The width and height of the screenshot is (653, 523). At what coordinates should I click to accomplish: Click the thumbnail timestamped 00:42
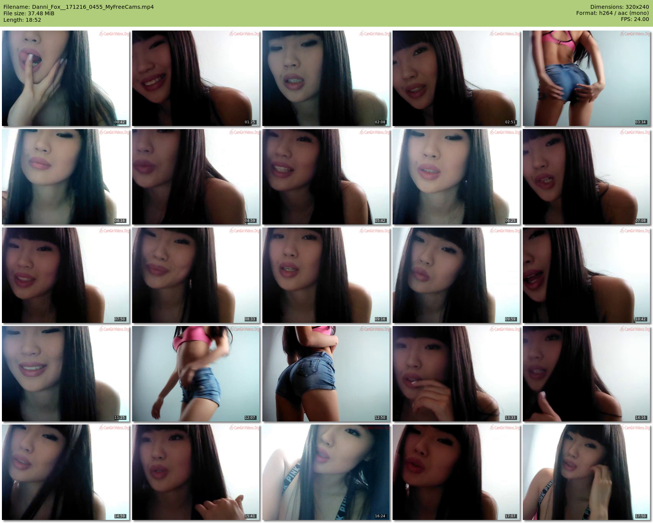[x=66, y=78]
